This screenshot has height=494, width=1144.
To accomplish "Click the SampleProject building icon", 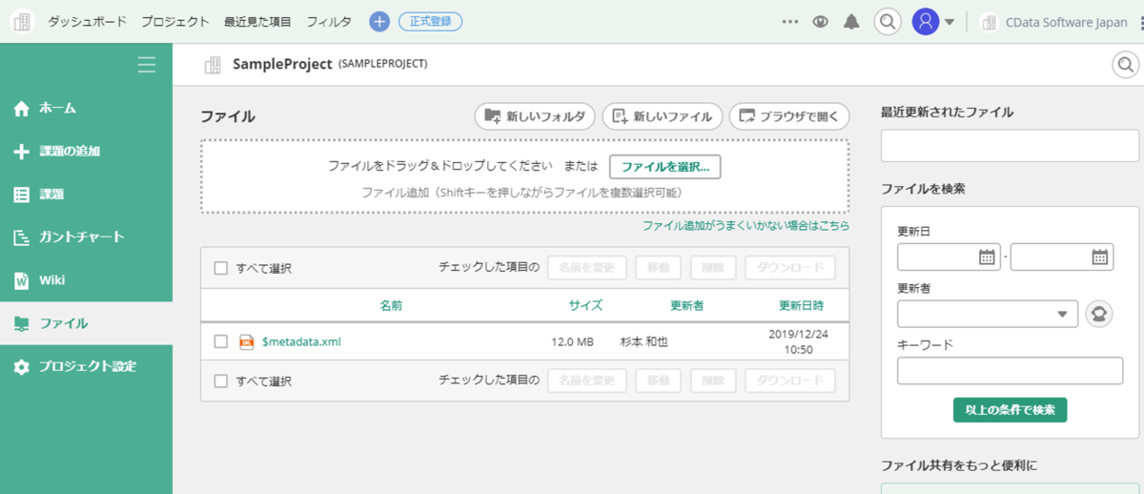I will click(x=213, y=65).
